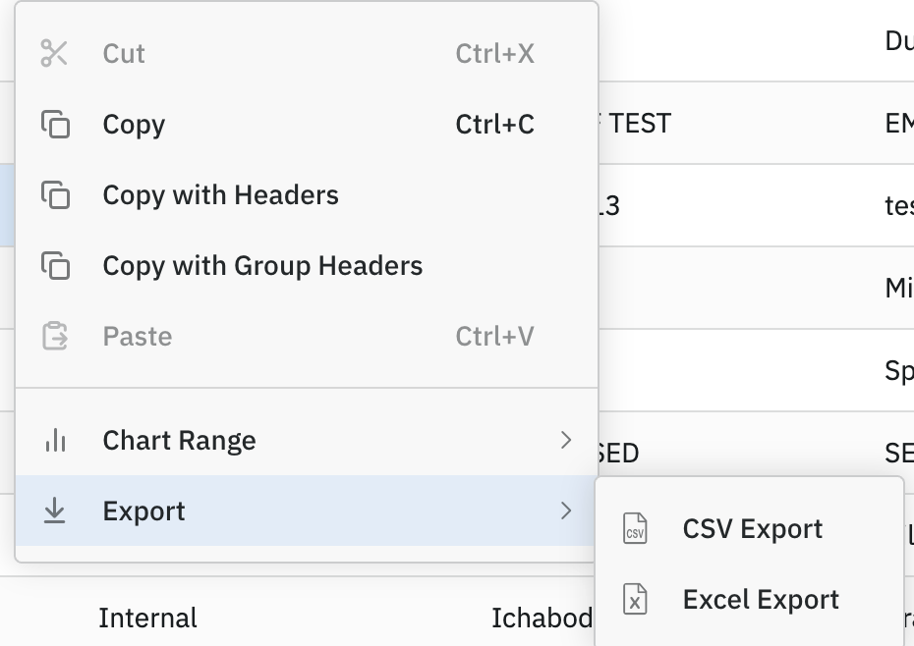
Task: Click the Copy icon in menu
Action: coord(55,125)
